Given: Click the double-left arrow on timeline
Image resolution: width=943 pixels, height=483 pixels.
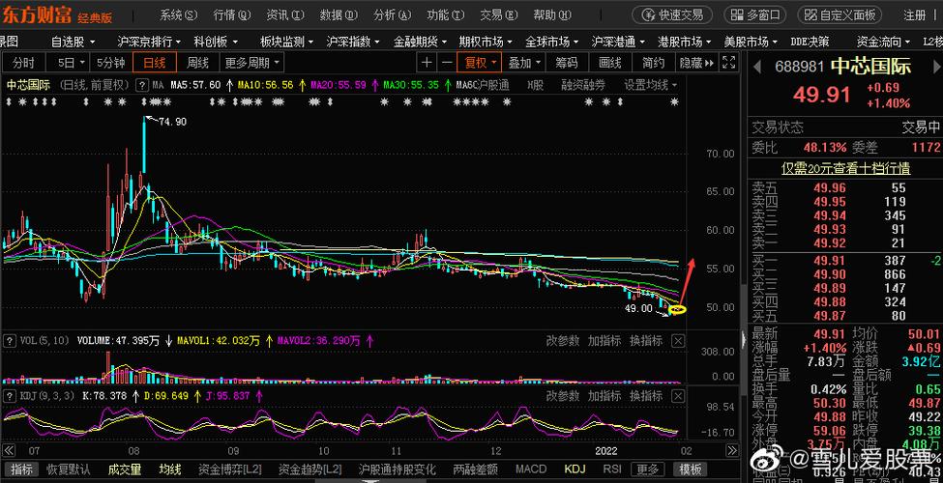Looking at the screenshot, I should (x=9, y=450).
